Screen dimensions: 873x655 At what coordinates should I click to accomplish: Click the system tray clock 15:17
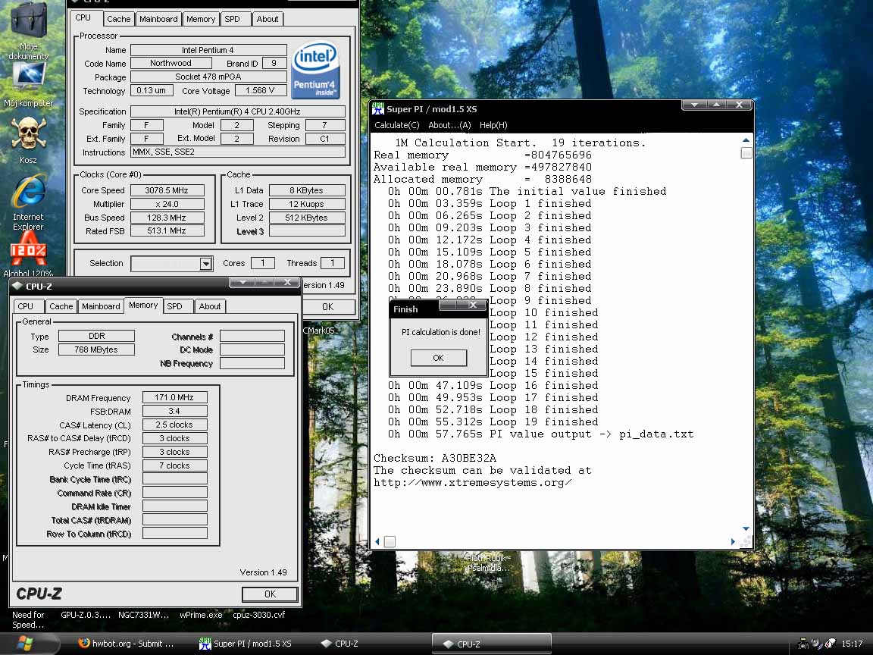click(852, 644)
